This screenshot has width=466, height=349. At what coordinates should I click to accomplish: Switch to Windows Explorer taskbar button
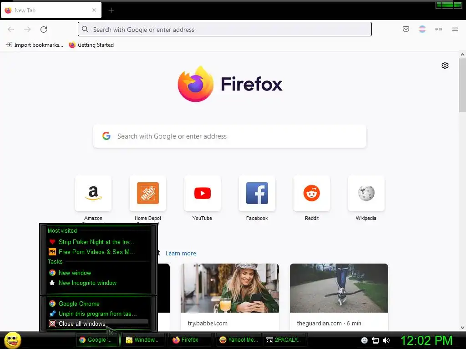click(143, 340)
